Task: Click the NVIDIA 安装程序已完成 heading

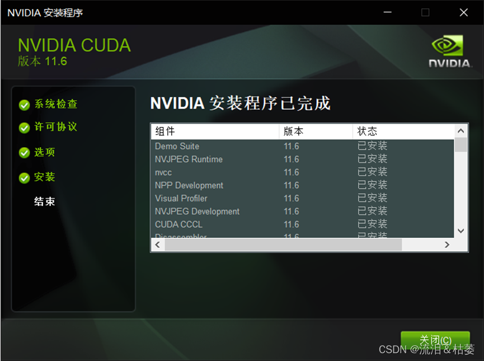Action: pos(241,103)
